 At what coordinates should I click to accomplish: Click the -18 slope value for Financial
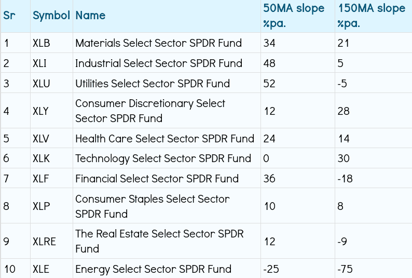[x=345, y=179]
